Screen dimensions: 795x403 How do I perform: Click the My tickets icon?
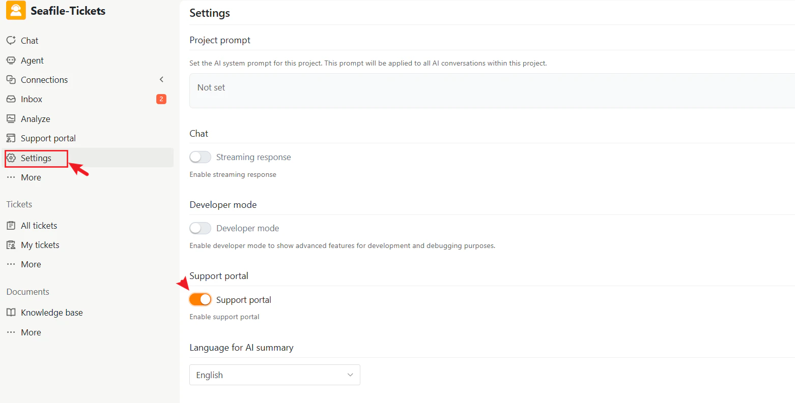11,245
